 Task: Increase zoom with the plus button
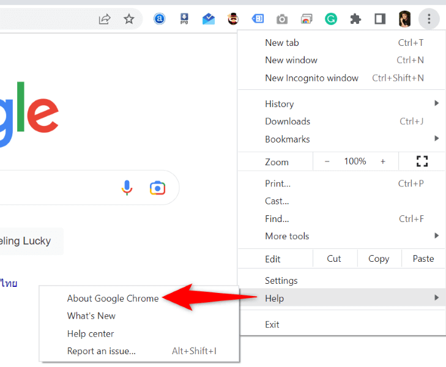click(383, 161)
